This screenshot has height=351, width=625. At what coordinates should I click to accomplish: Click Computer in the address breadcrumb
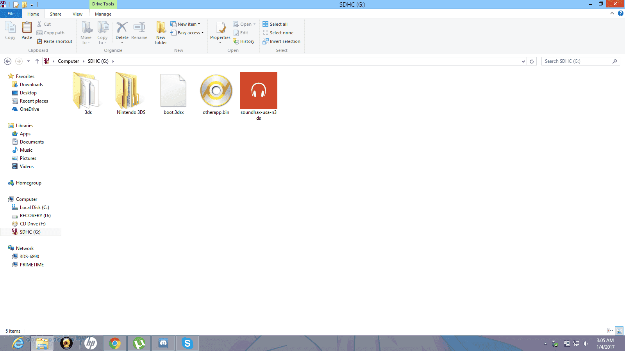pos(68,61)
